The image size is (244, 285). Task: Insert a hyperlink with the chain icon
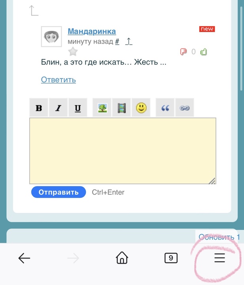185,107
